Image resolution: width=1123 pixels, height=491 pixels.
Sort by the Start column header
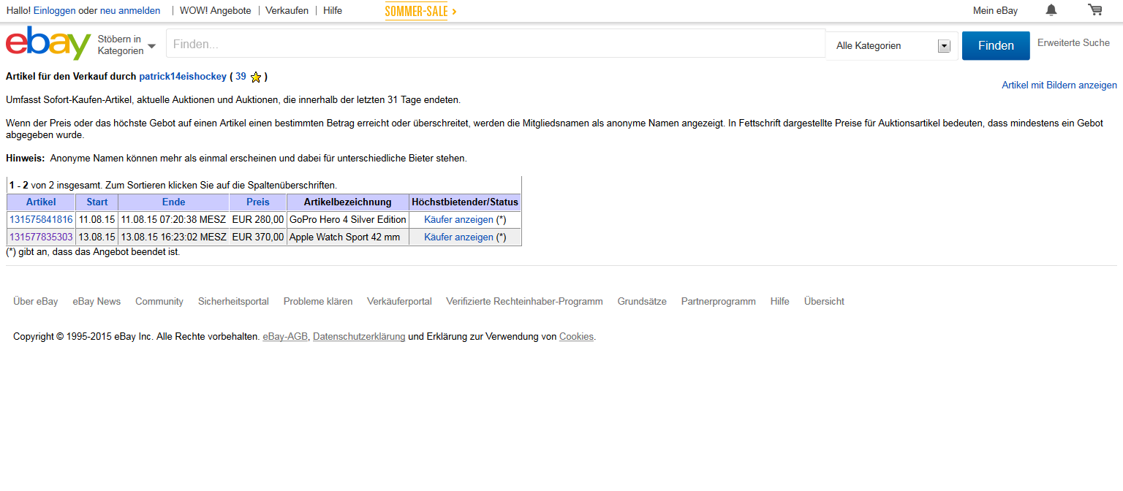pyautogui.click(x=97, y=202)
